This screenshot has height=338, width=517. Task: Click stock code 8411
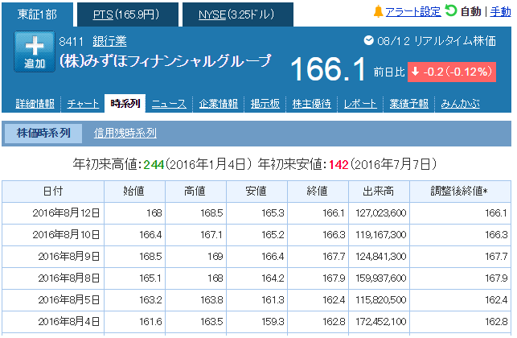coord(72,42)
